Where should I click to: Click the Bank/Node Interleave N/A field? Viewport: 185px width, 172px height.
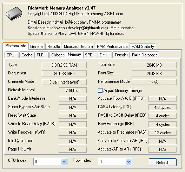(x=73, y=99)
